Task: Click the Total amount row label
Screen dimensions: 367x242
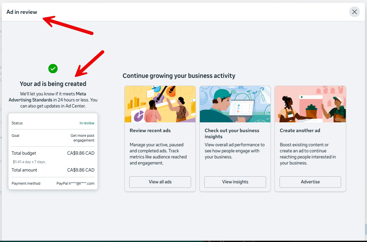Action: 25,170
